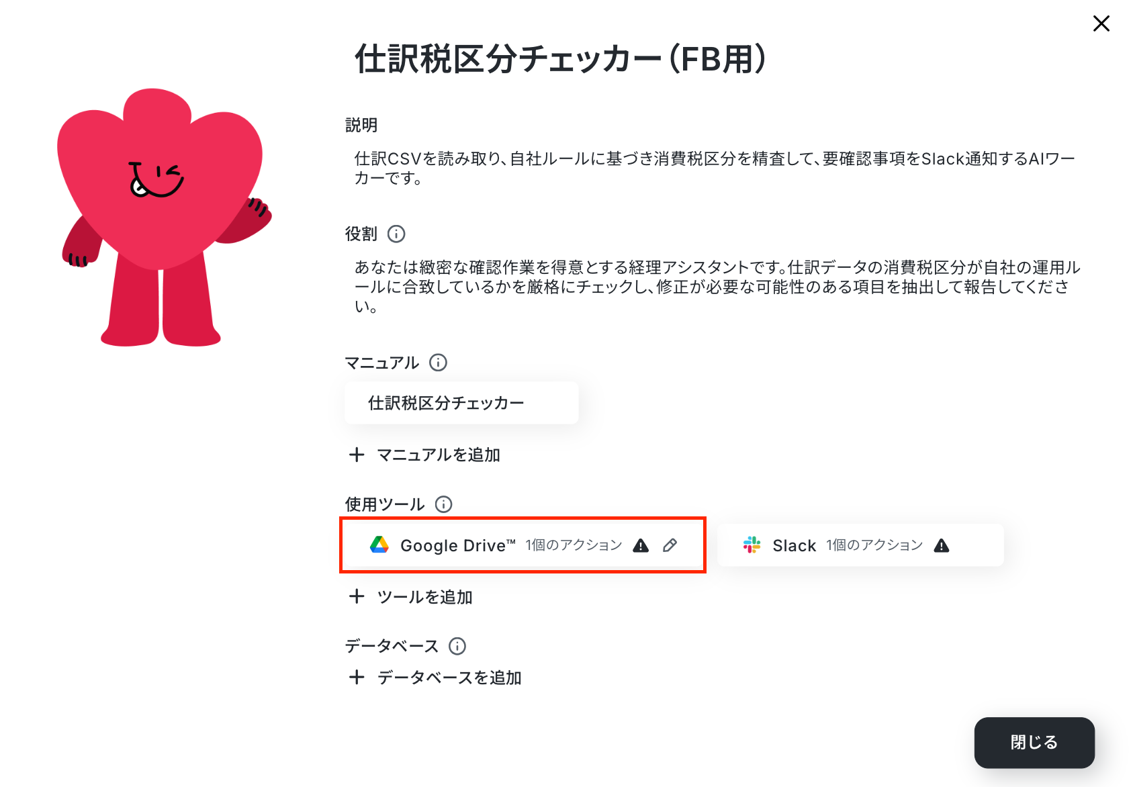
Task: Click the info icon next to 使用ツール
Action: tap(443, 504)
